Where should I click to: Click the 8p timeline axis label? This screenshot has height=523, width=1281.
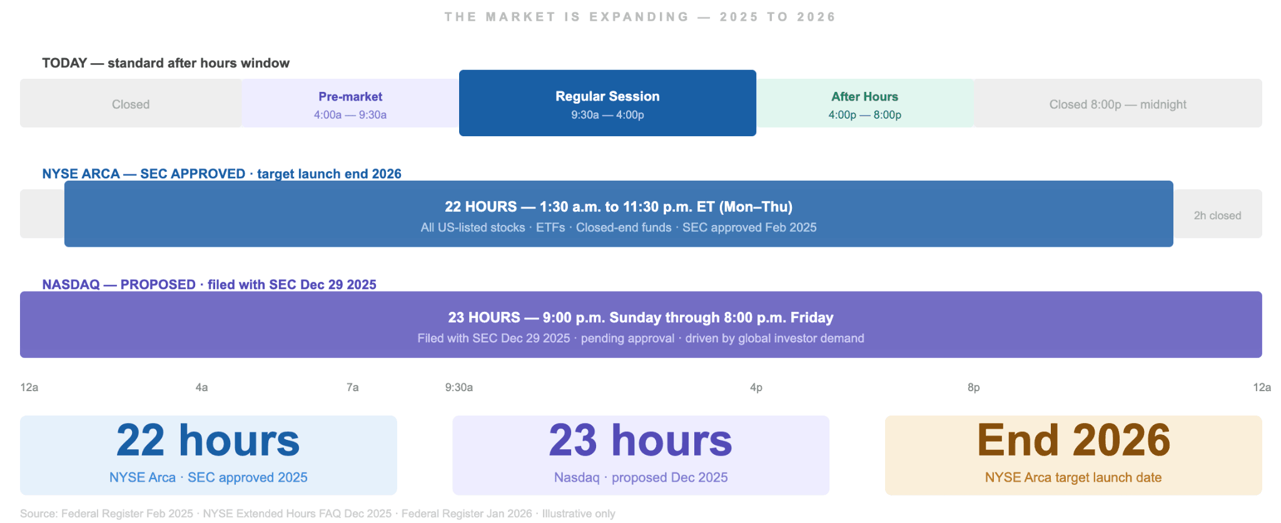coord(974,387)
